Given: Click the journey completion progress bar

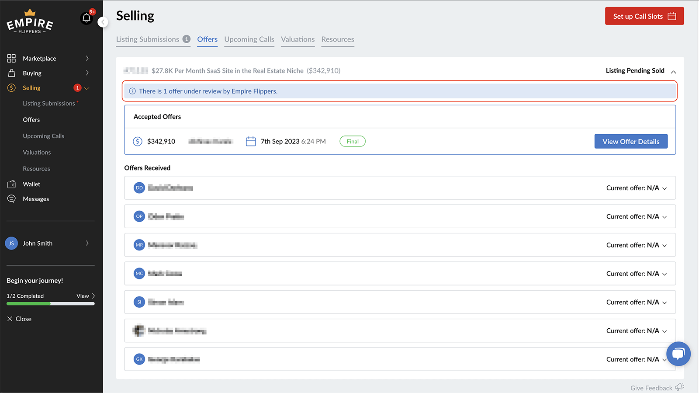Looking at the screenshot, I should click(50, 304).
